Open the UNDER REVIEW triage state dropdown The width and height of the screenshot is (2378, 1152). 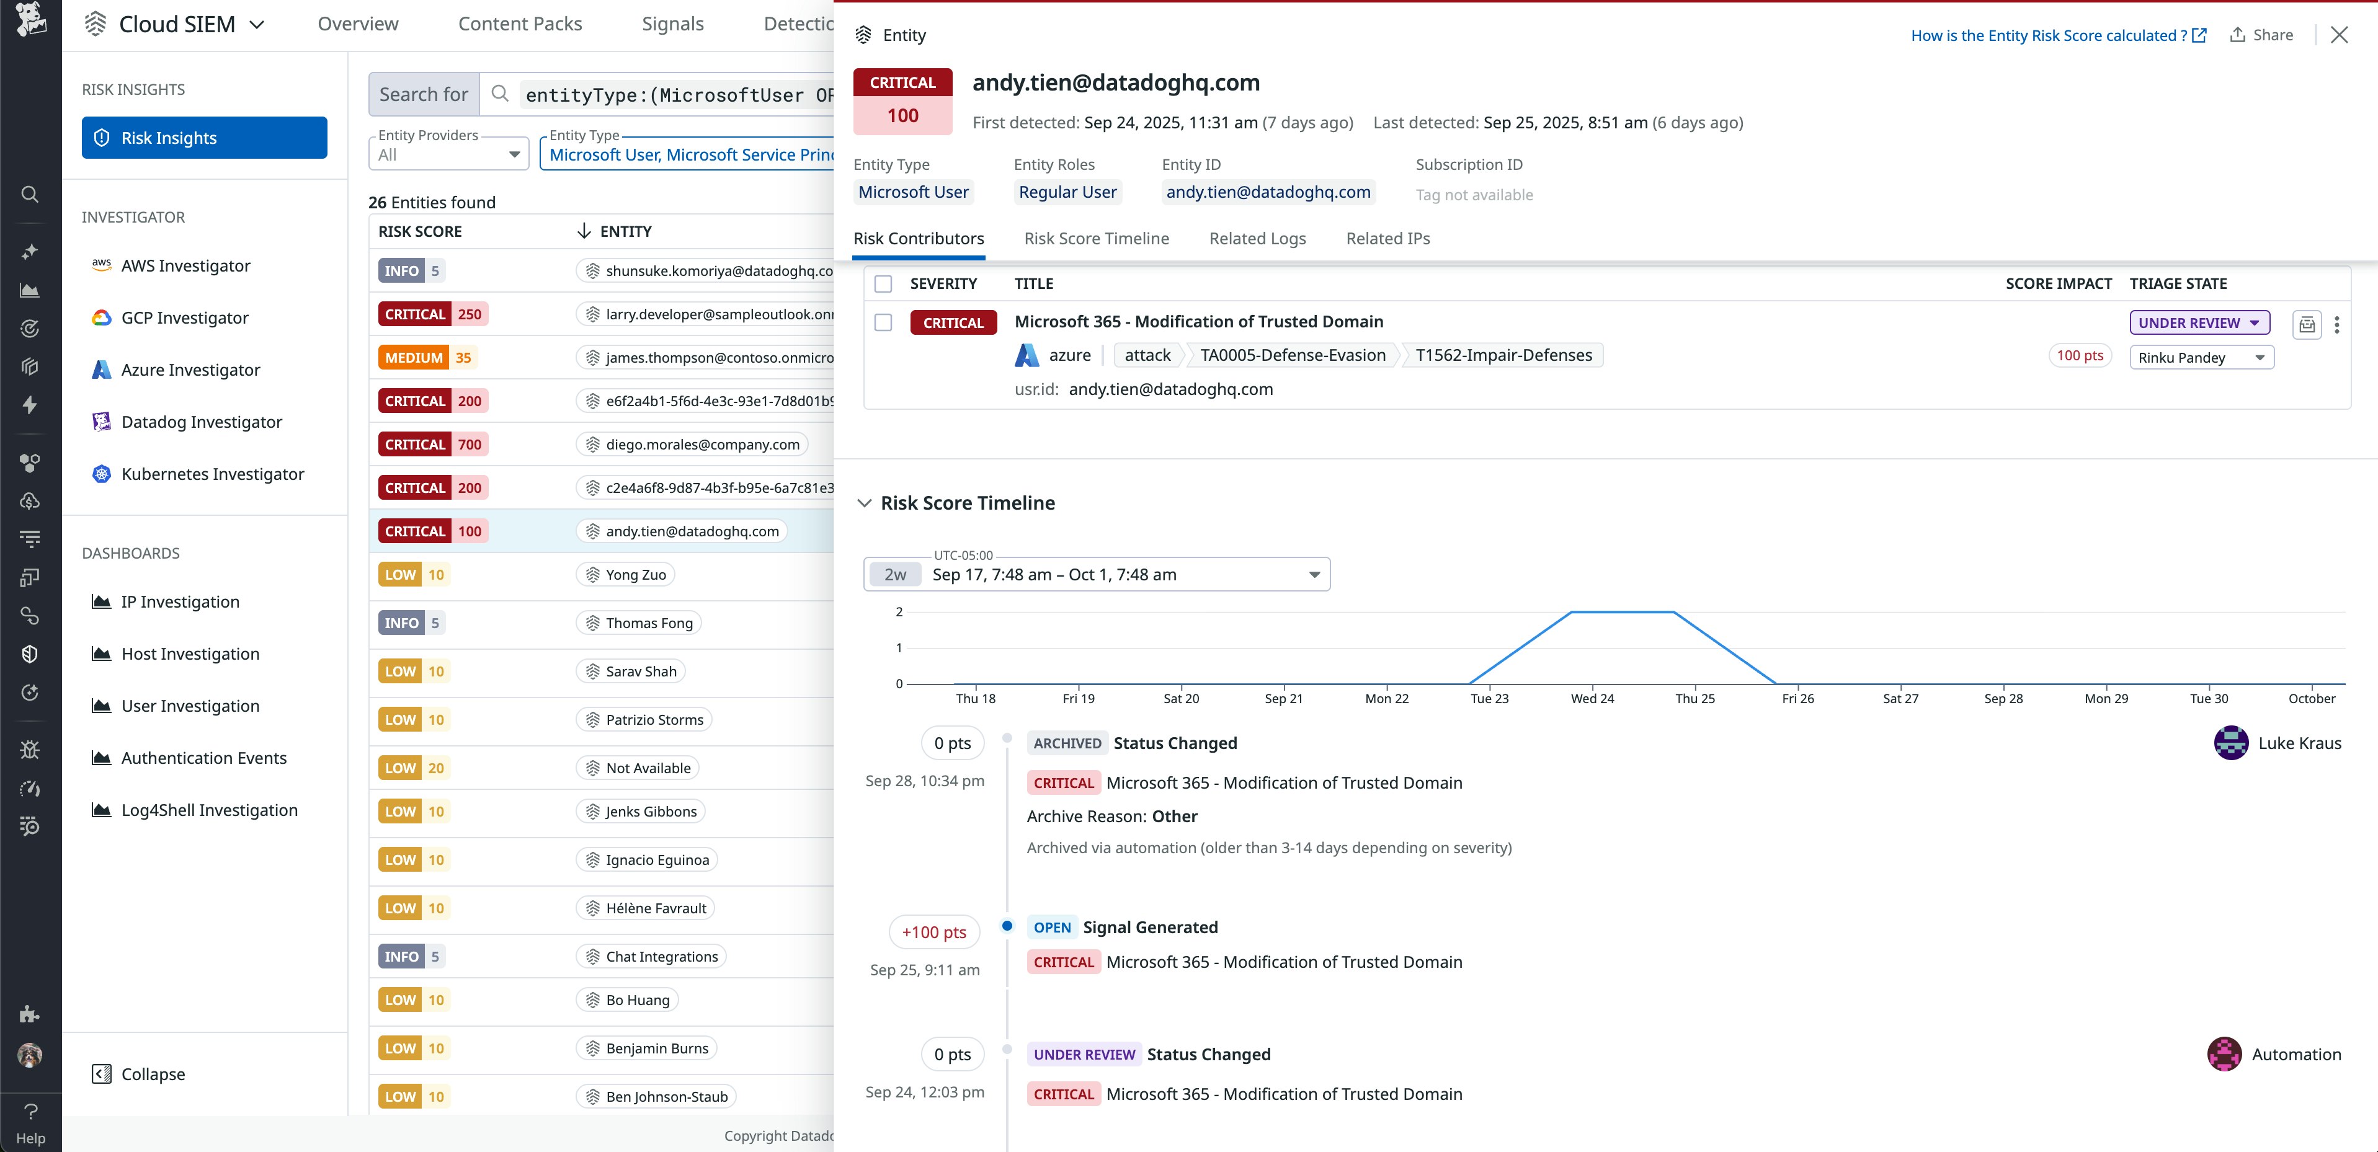point(2199,323)
